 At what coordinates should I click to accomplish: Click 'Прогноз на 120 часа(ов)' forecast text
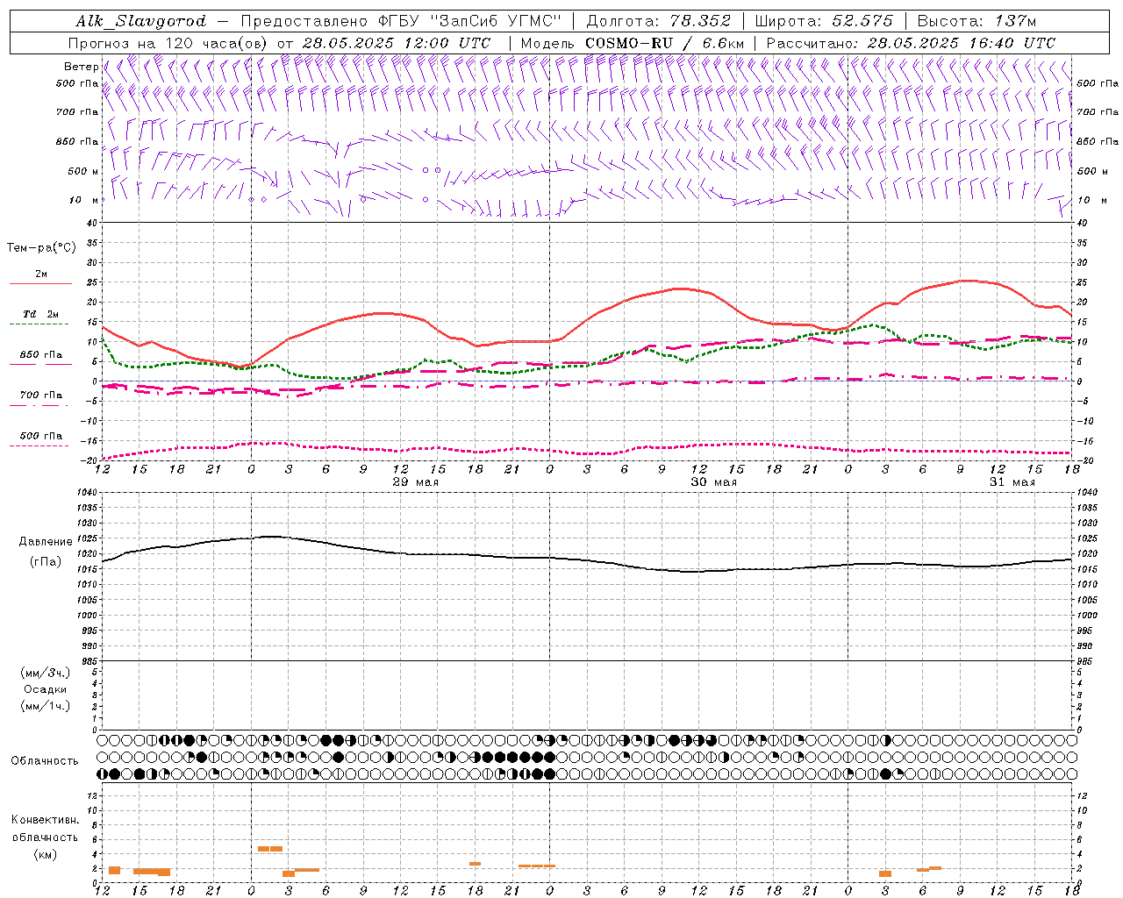click(168, 43)
